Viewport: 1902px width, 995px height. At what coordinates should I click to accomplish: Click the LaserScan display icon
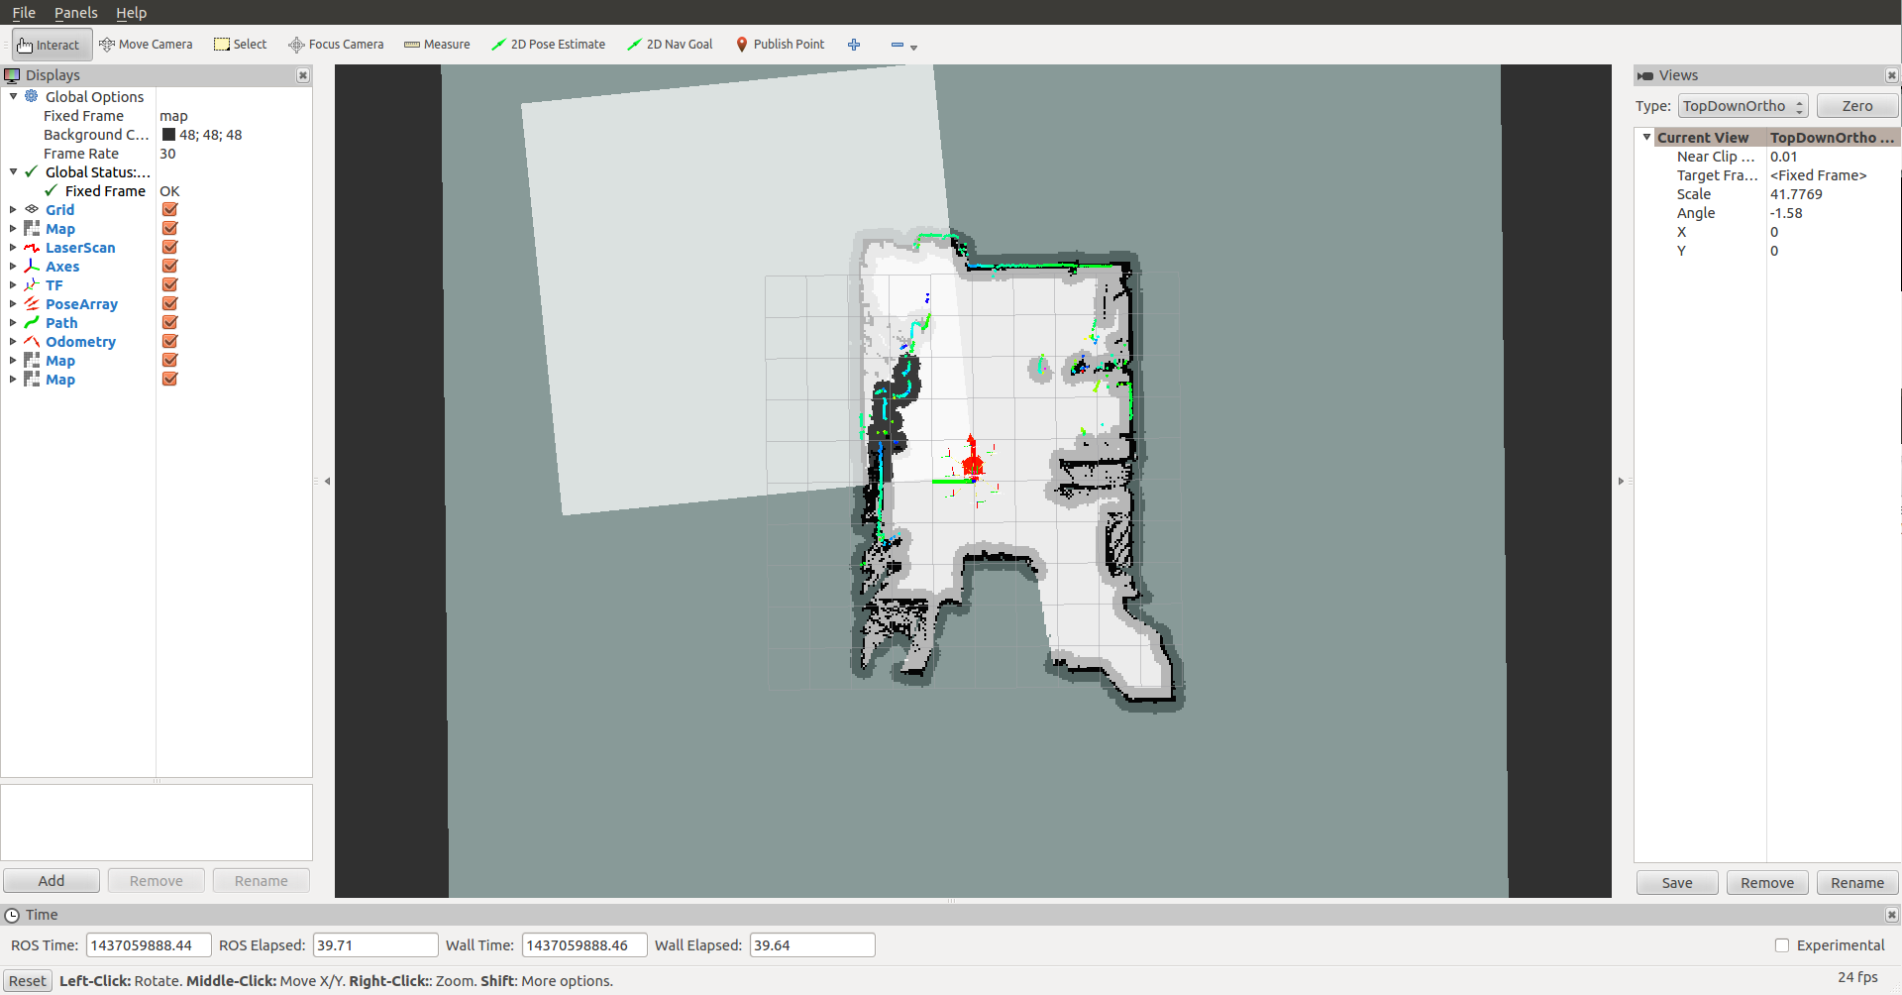pos(32,248)
